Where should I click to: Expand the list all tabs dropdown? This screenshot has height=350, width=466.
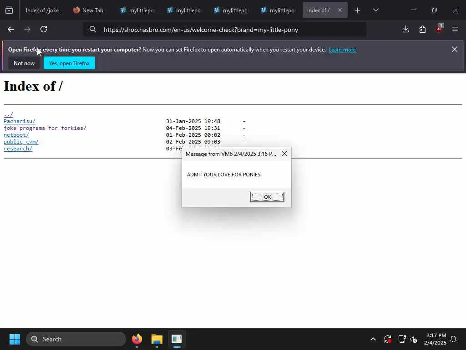[x=375, y=10]
